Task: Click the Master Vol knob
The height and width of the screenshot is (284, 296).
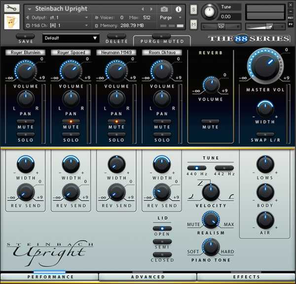Action: [x=265, y=66]
